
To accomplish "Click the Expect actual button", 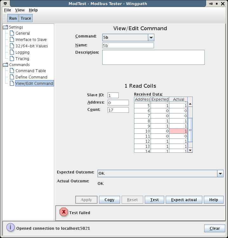I will pyautogui.click(x=184, y=200).
